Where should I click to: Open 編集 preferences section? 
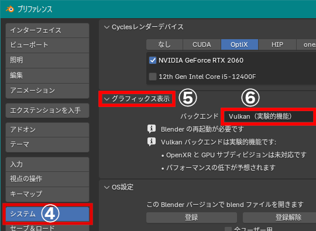[47, 75]
